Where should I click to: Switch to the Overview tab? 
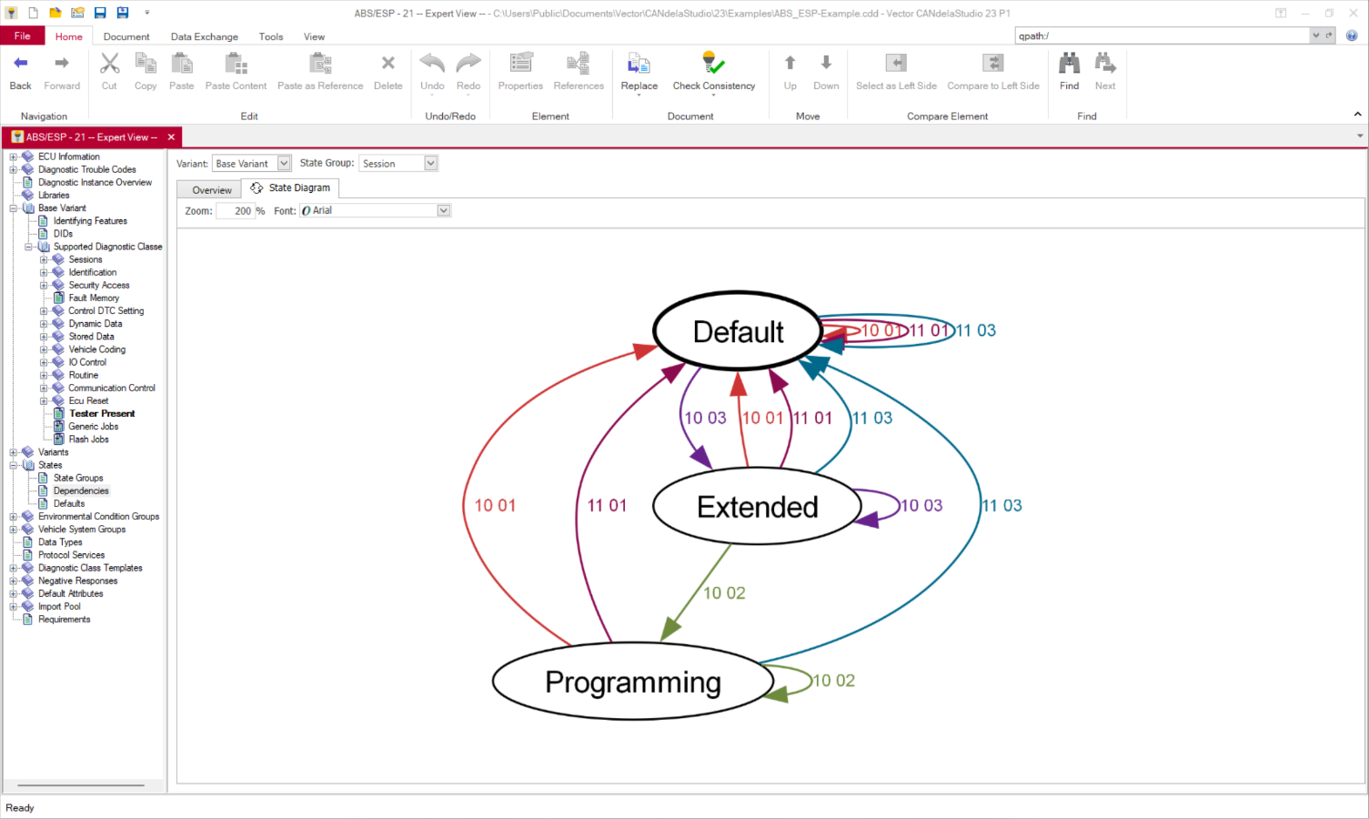pos(212,189)
